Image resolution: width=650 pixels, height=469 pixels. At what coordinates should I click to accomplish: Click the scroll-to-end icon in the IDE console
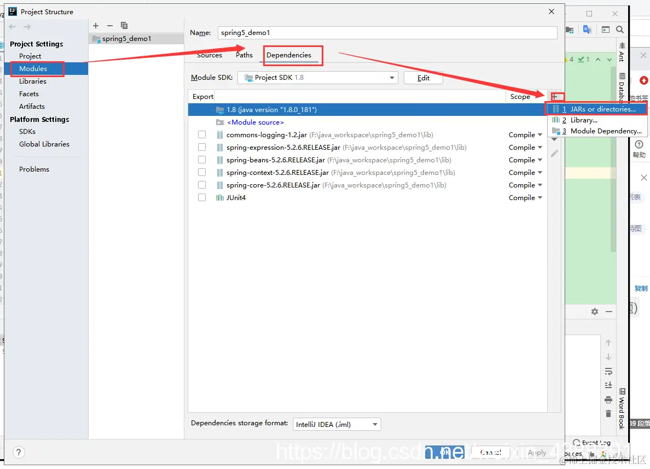(608, 385)
